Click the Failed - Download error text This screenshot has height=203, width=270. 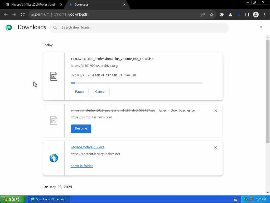click(177, 110)
